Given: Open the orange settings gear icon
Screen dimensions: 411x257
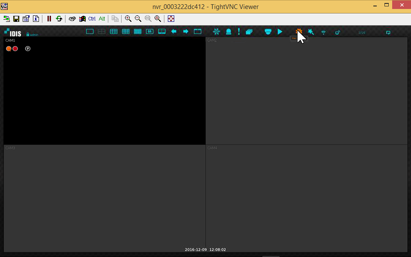Looking at the screenshot, I should point(298,32).
